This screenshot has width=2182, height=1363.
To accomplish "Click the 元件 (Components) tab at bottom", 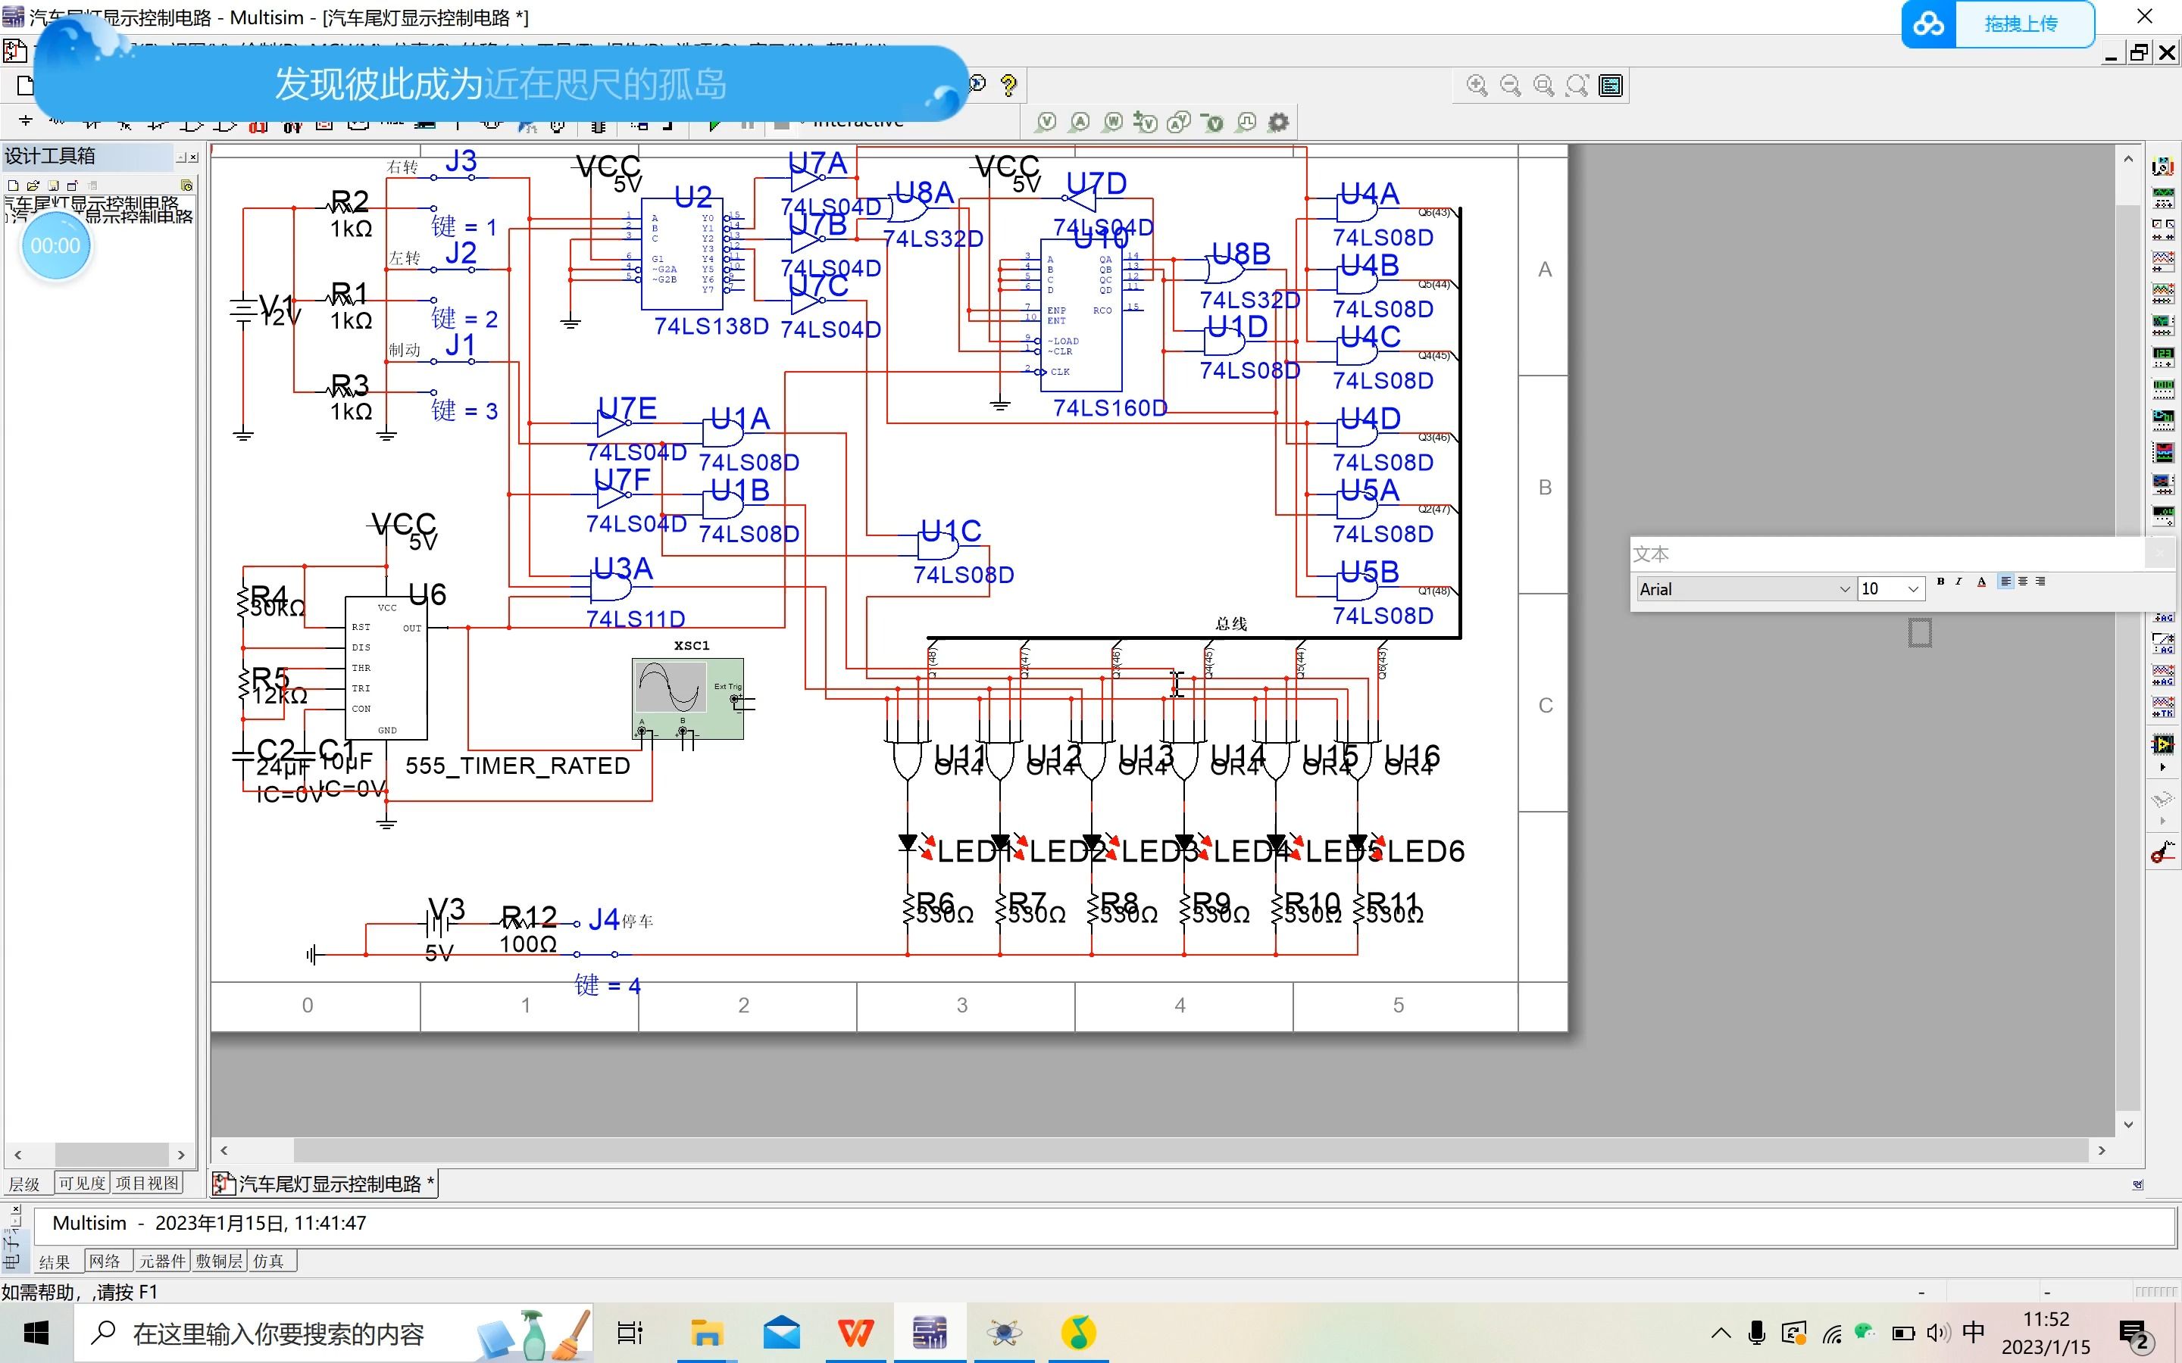I will point(164,1261).
